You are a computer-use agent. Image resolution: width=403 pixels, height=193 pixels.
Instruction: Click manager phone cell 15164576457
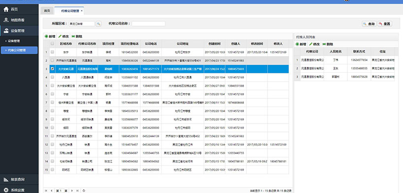pos(130,145)
